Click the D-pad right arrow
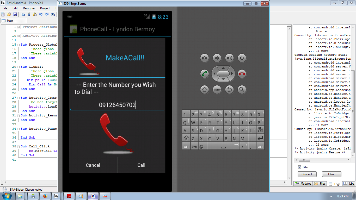 pyautogui.click(x=232, y=74)
